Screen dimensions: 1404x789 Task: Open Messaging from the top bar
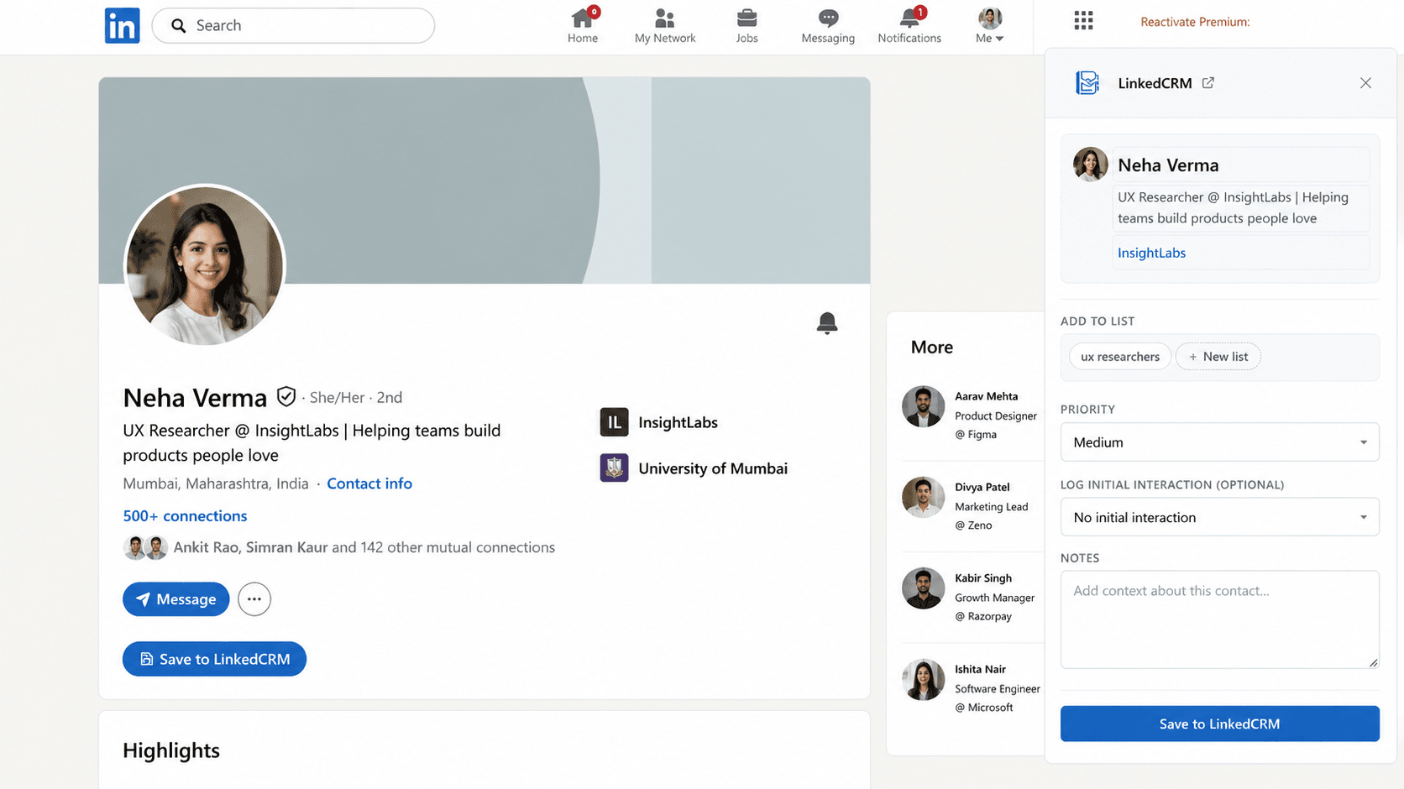[828, 26]
